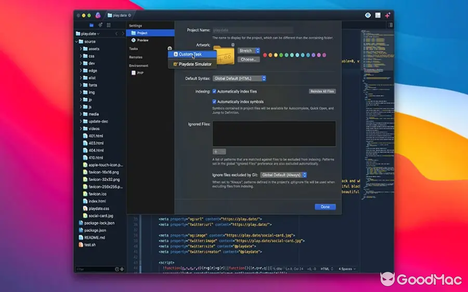Disable Automatically index symbols
The width and height of the screenshot is (468, 292).
pyautogui.click(x=215, y=101)
